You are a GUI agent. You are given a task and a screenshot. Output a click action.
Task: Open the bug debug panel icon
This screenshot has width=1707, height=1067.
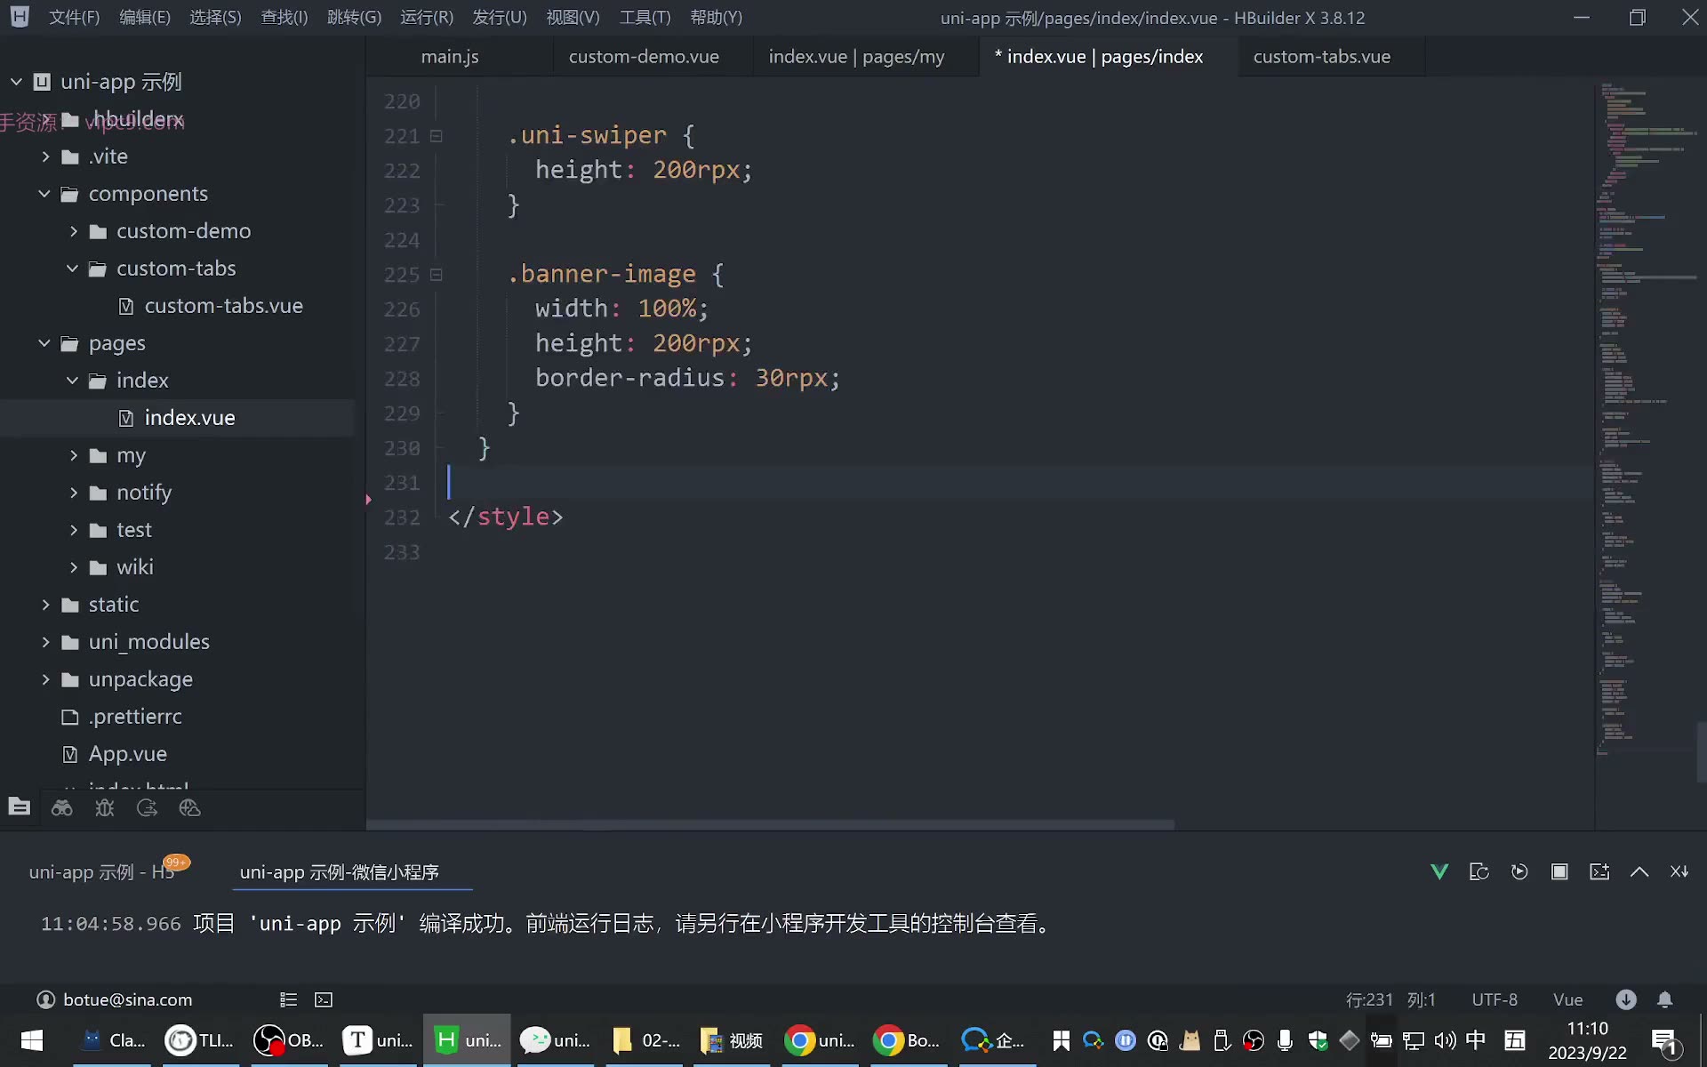[105, 807]
